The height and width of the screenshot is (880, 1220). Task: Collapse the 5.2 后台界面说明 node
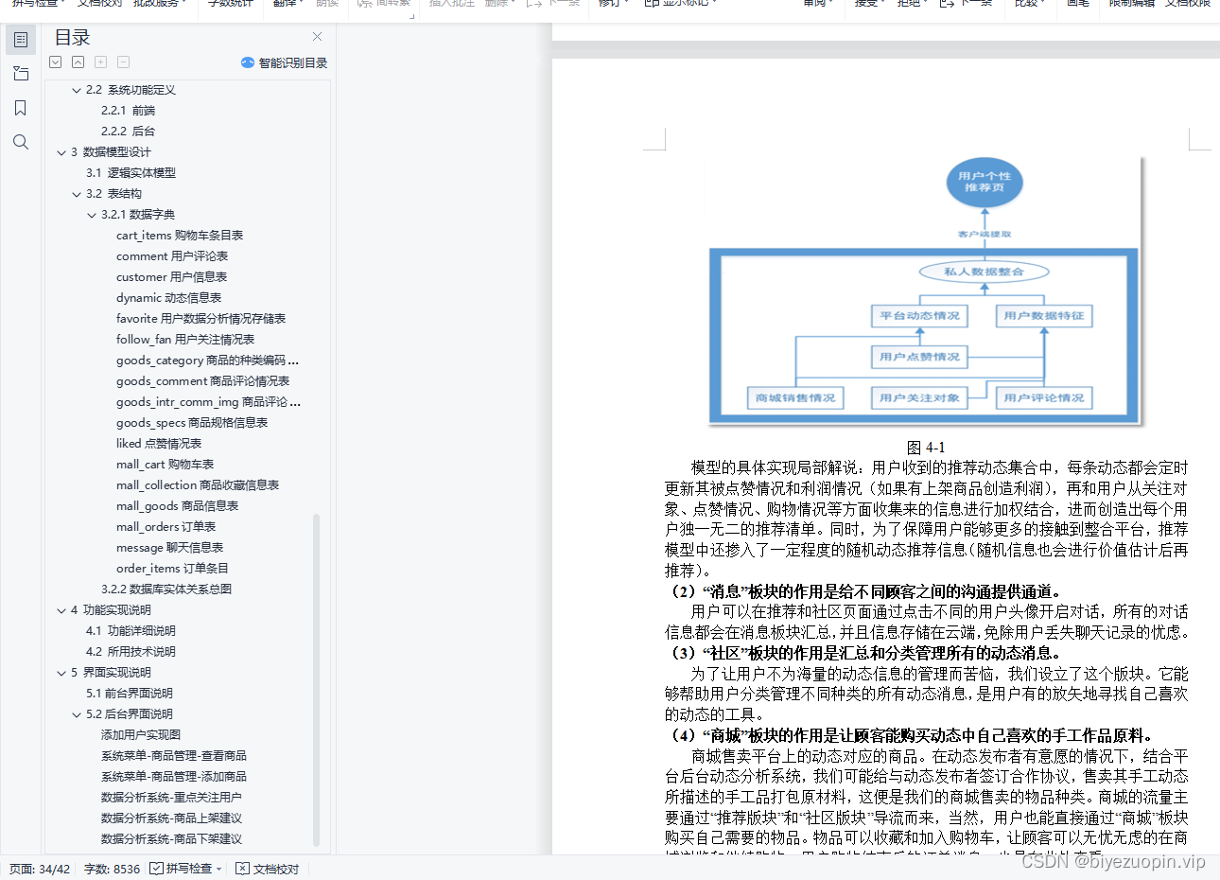tap(77, 714)
